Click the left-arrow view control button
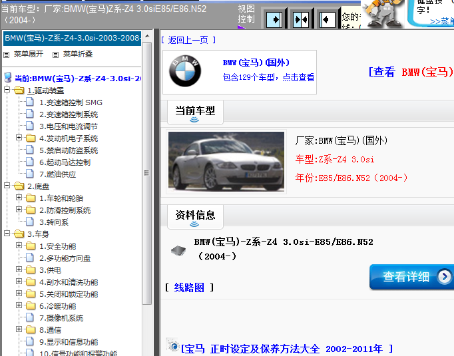The width and height of the screenshot is (454, 356). click(x=327, y=19)
